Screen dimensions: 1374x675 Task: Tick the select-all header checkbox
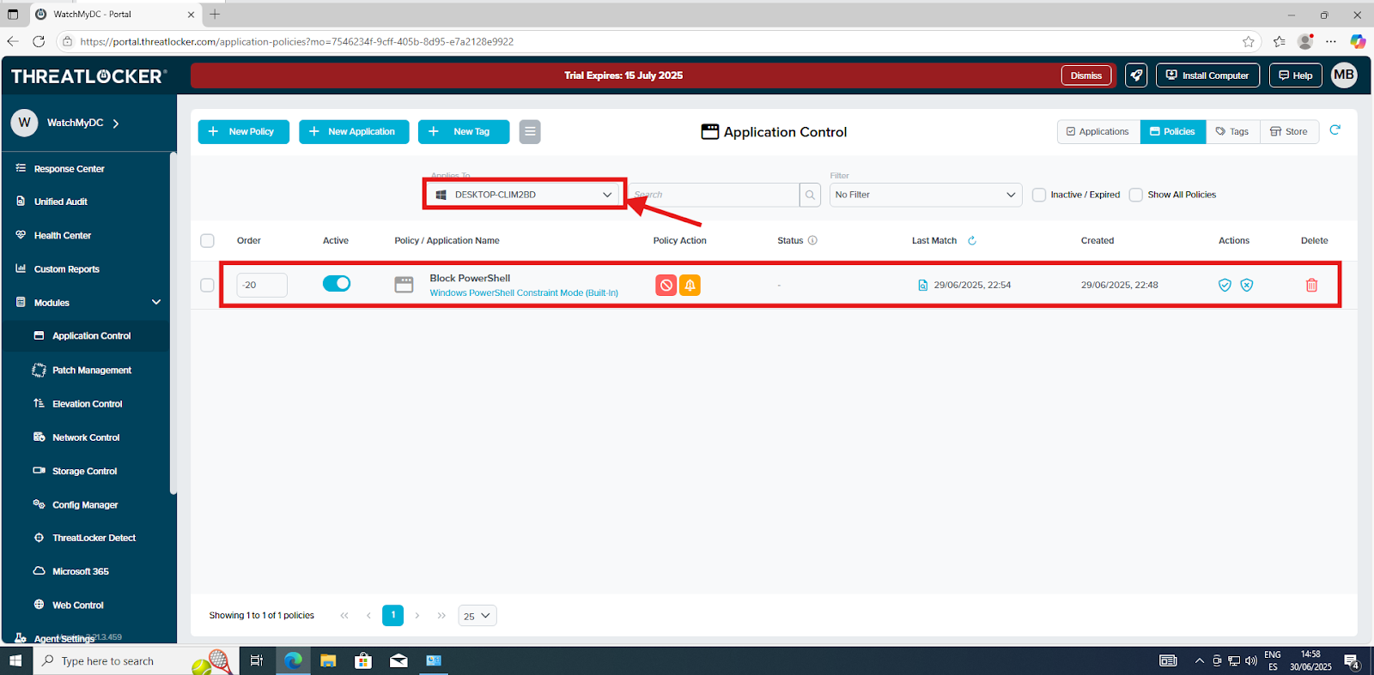coord(207,241)
